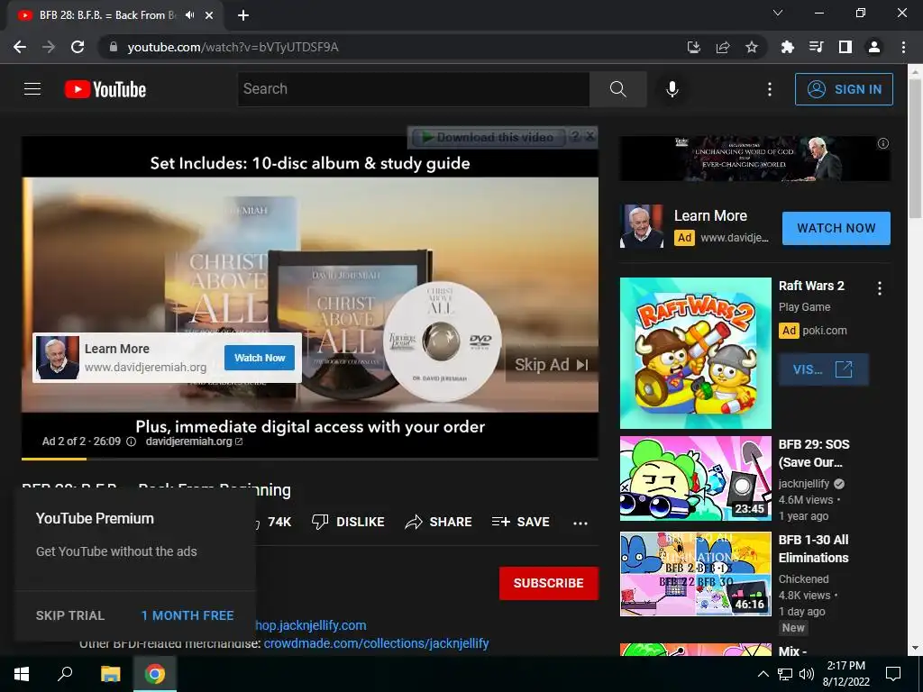Click the sidebar David Jeremiah ad banner image
This screenshot has height=692, width=923.
click(x=754, y=159)
